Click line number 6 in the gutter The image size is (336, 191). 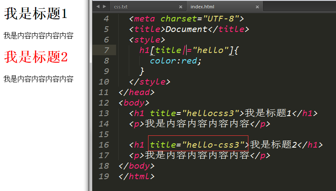pos(106,40)
